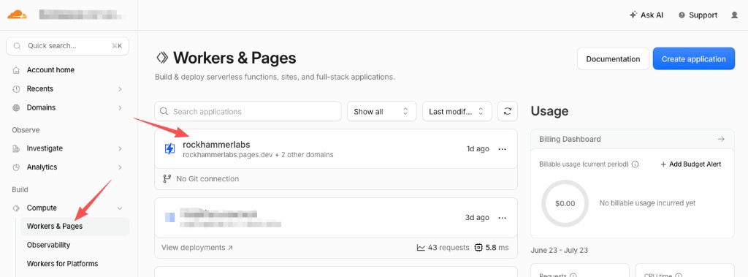
Task: Click the rockhammerlabs Pages lightning icon
Action: [x=169, y=149]
